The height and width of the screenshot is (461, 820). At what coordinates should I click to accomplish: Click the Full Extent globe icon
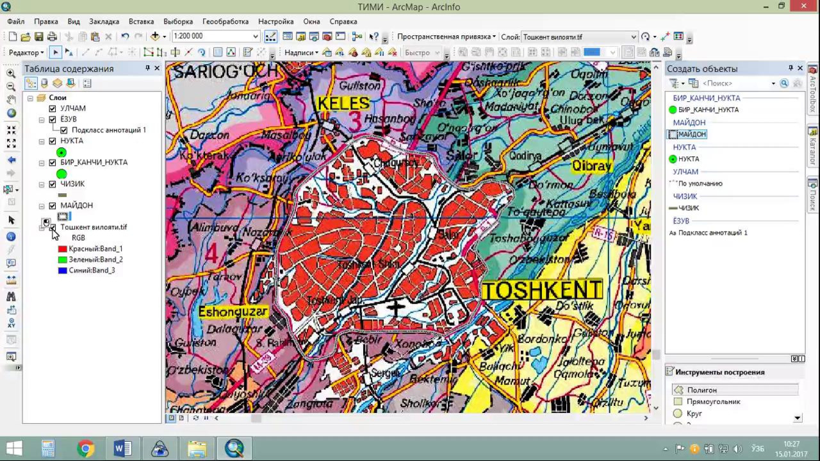point(11,113)
